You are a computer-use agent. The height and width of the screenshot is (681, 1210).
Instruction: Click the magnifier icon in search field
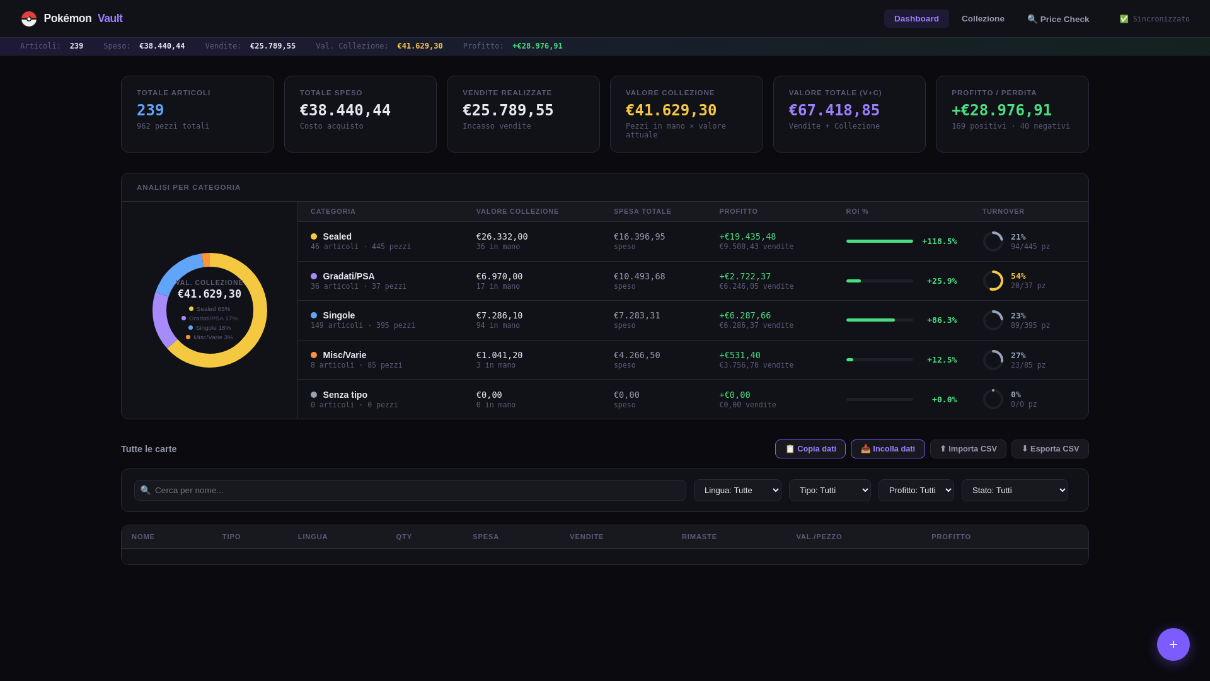pos(146,490)
